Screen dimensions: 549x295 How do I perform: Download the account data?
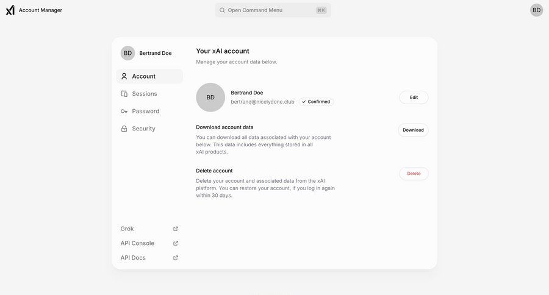coord(413,130)
